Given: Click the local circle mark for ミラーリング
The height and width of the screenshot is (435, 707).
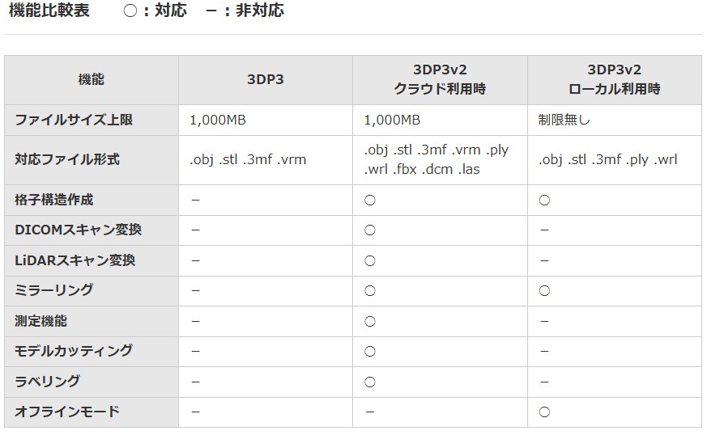Looking at the screenshot, I should [544, 291].
